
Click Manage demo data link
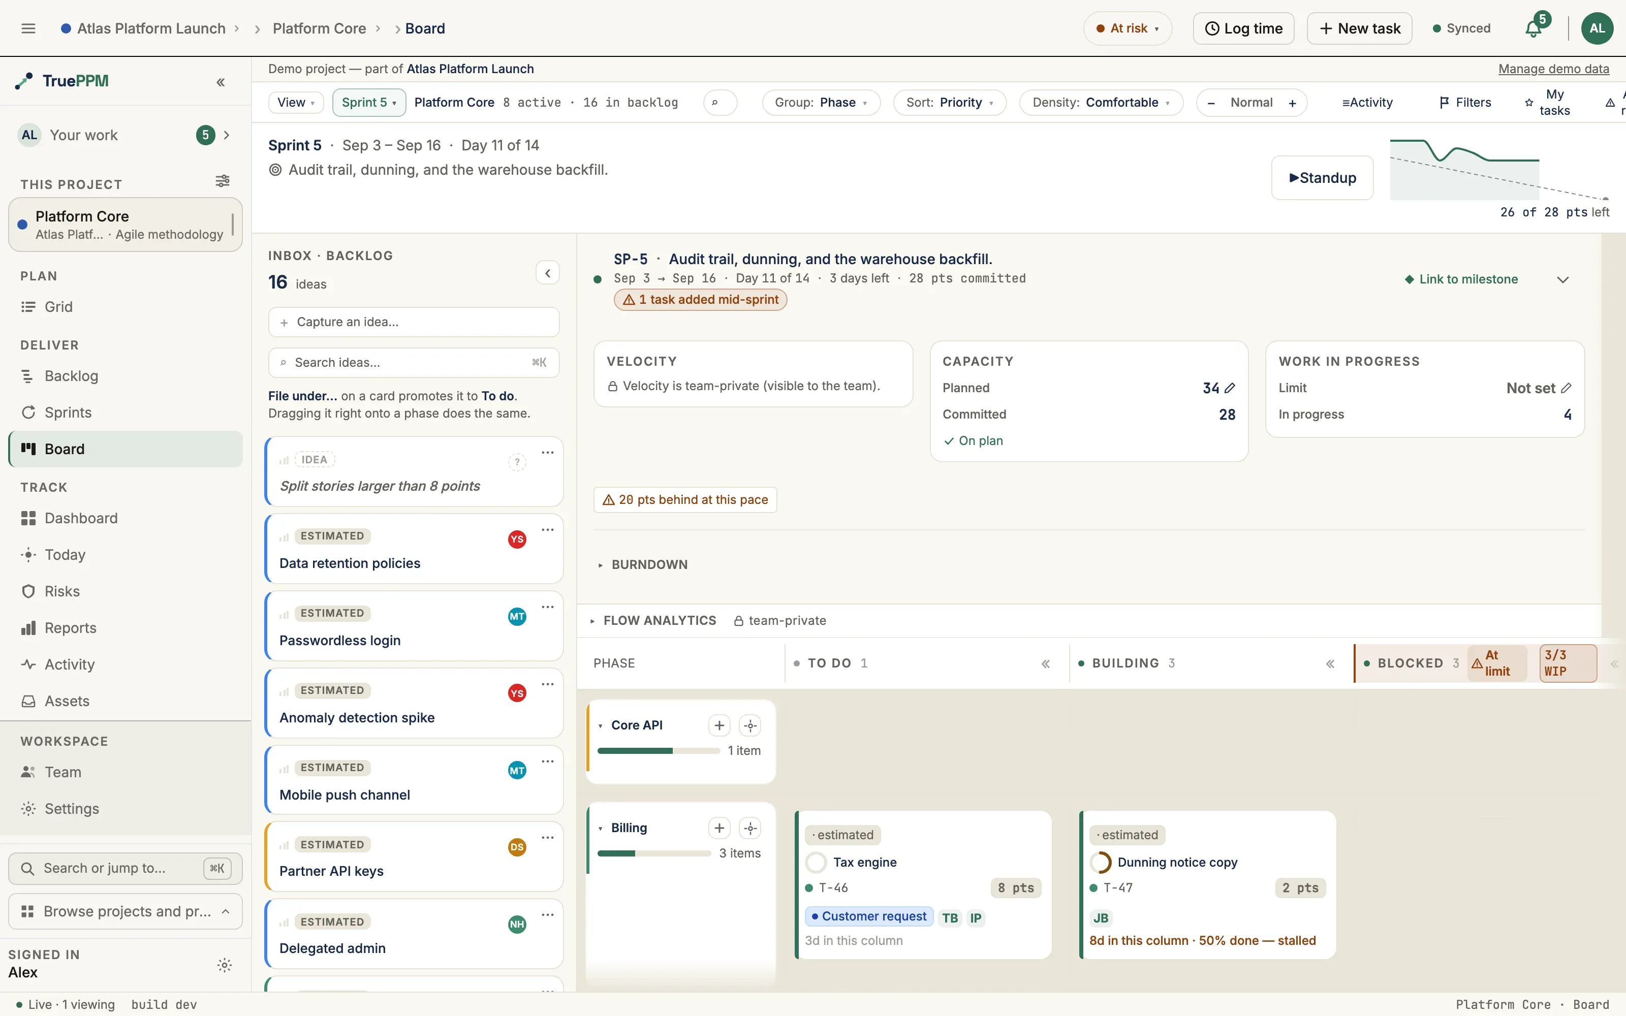(x=1553, y=69)
